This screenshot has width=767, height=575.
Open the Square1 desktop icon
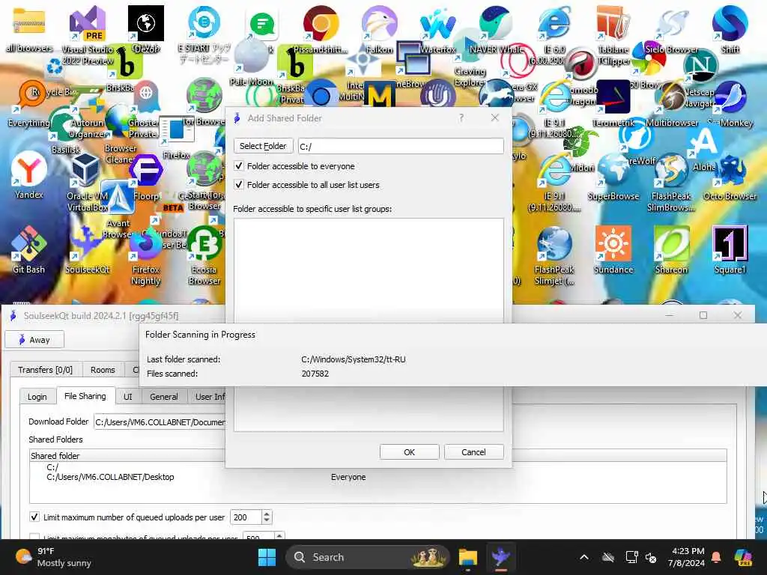(x=730, y=249)
